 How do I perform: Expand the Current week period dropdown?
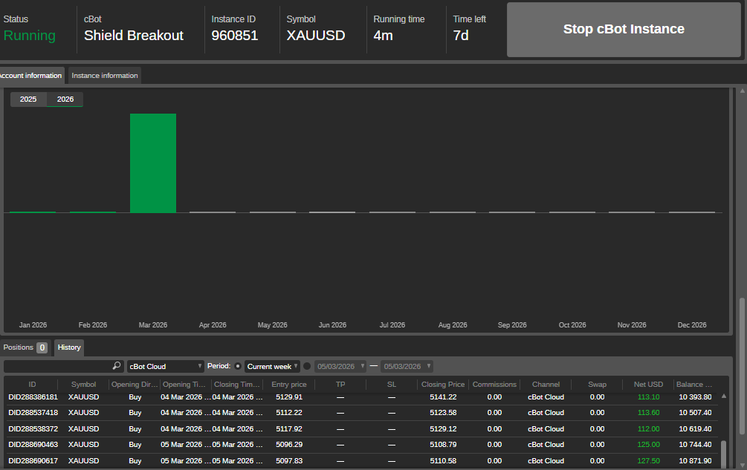click(272, 366)
